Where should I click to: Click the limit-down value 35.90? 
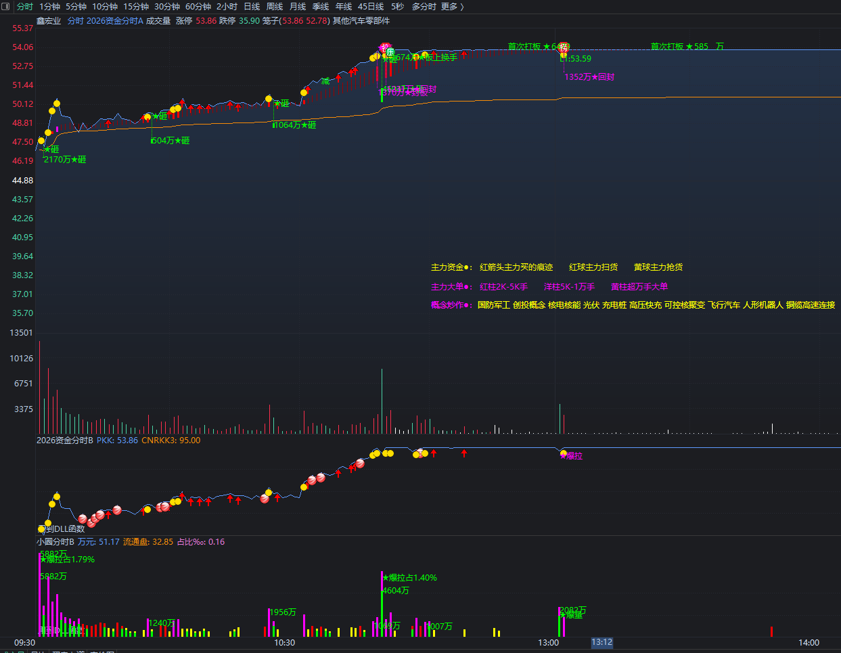[249, 21]
